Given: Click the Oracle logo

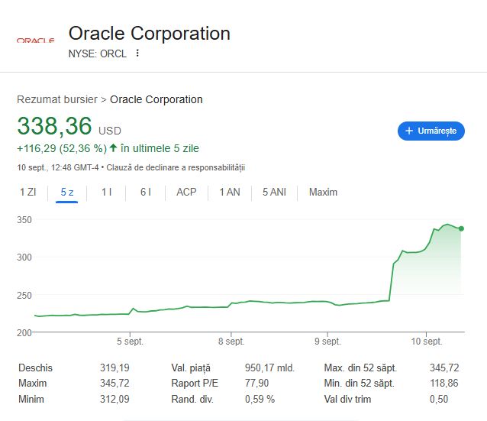Looking at the screenshot, I should 35,40.
